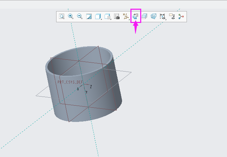This screenshot has height=157, width=227.
Task: Open the Display Style dropdown
Action: click(x=98, y=16)
